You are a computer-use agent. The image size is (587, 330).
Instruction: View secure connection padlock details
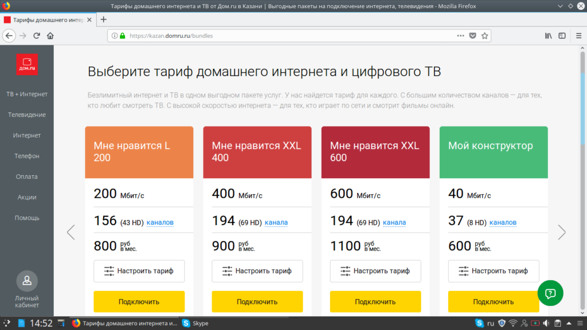tap(123, 36)
